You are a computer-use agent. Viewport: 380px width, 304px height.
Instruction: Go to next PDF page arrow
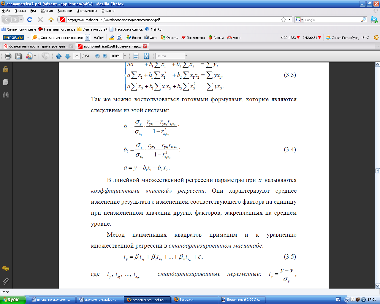tap(68, 56)
